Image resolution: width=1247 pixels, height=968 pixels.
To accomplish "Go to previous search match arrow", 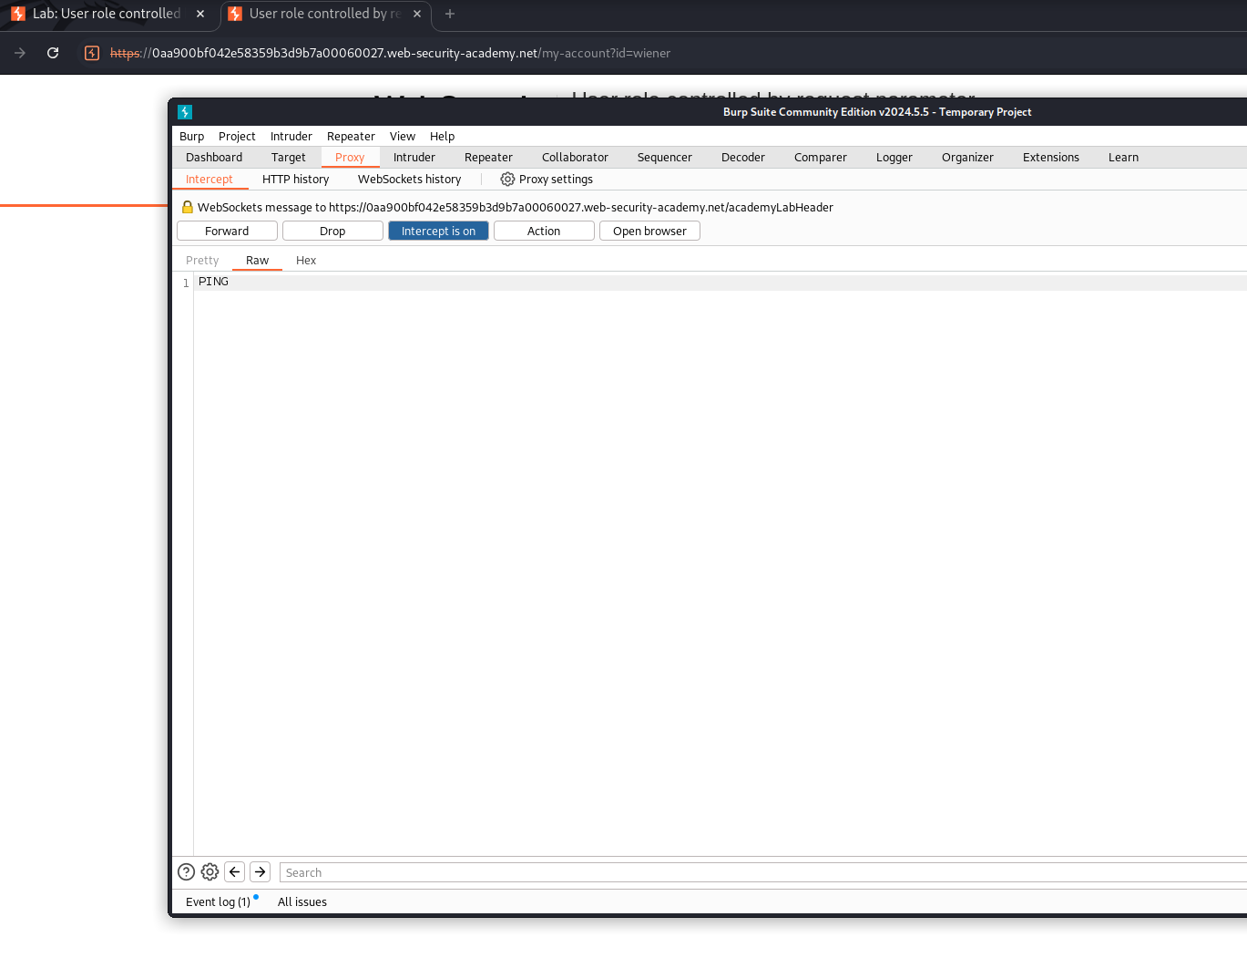I will (234, 872).
